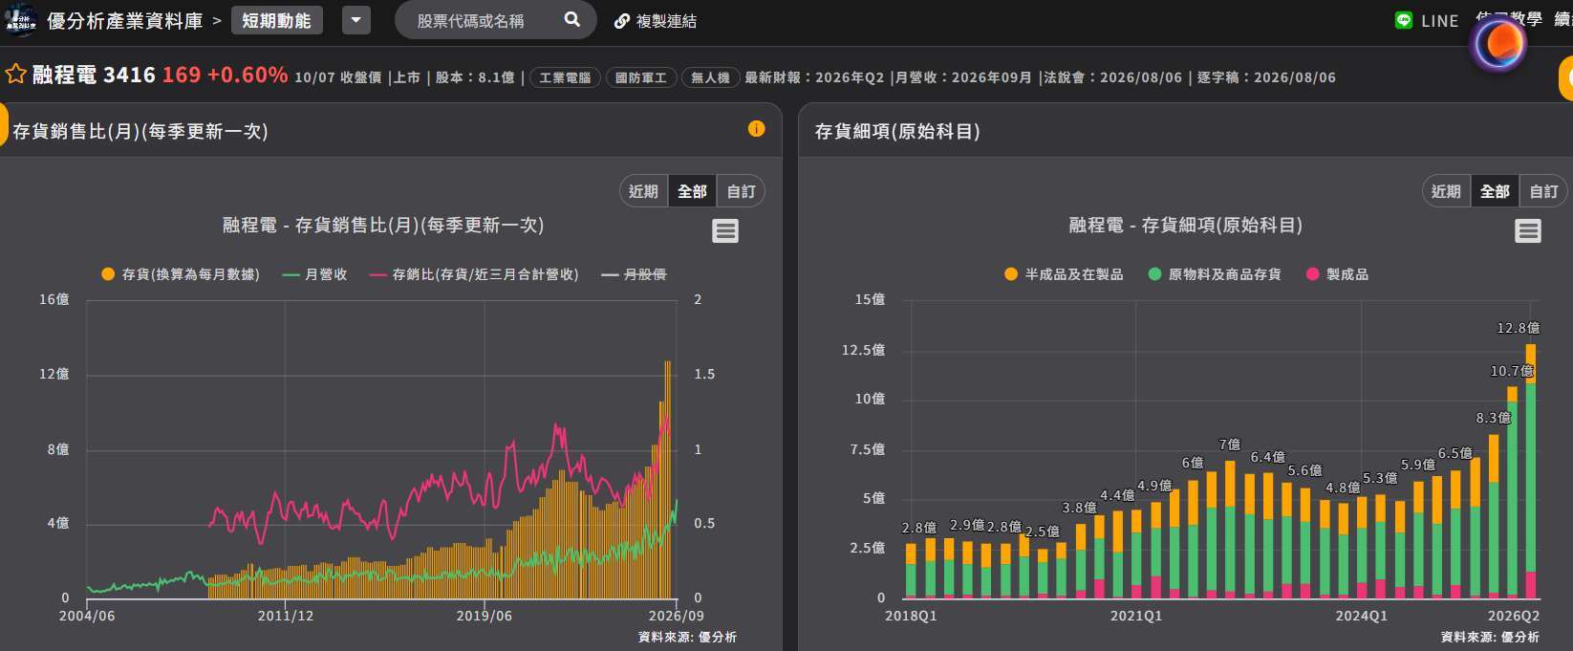Select 全部 range in right chart
The width and height of the screenshot is (1573, 651).
[x=1495, y=191]
